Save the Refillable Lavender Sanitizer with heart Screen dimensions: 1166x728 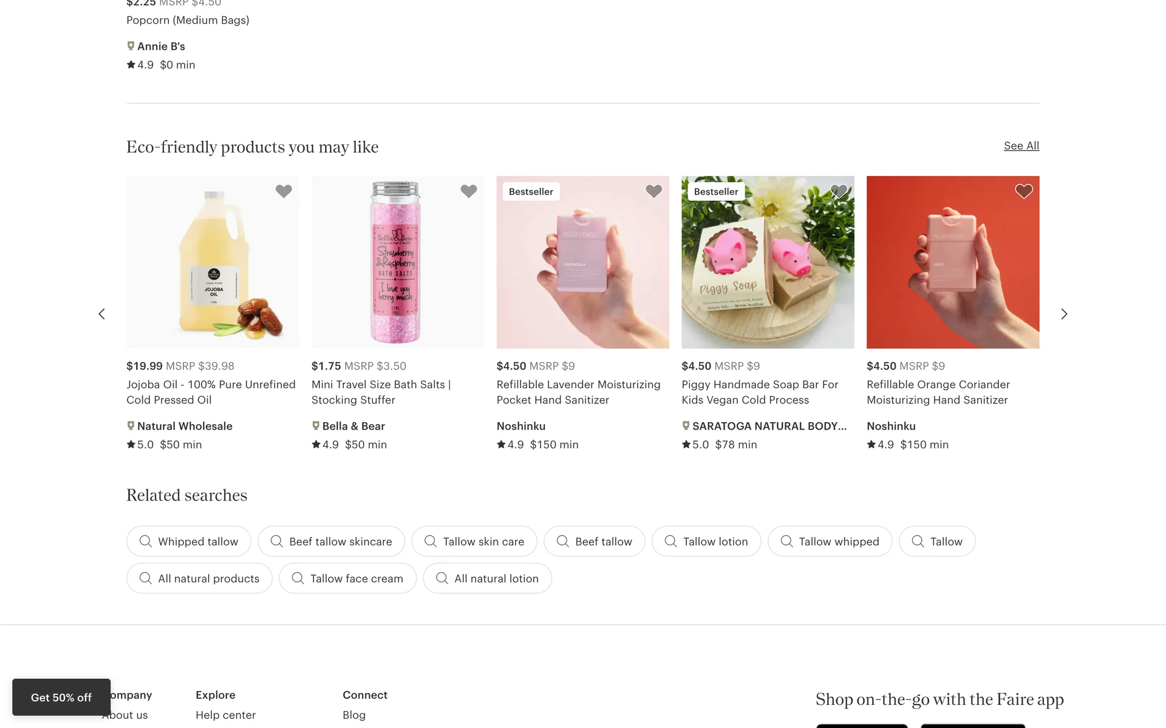[653, 191]
